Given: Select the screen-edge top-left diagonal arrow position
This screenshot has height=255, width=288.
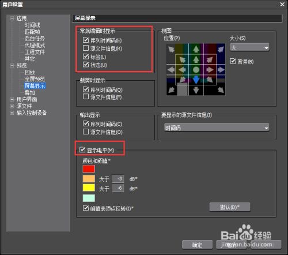Looking at the screenshot, I should (x=171, y=49).
